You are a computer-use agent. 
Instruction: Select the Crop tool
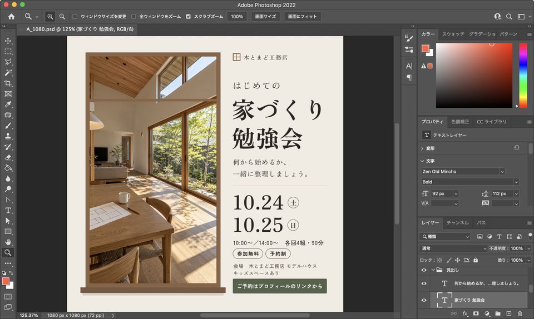click(8, 83)
